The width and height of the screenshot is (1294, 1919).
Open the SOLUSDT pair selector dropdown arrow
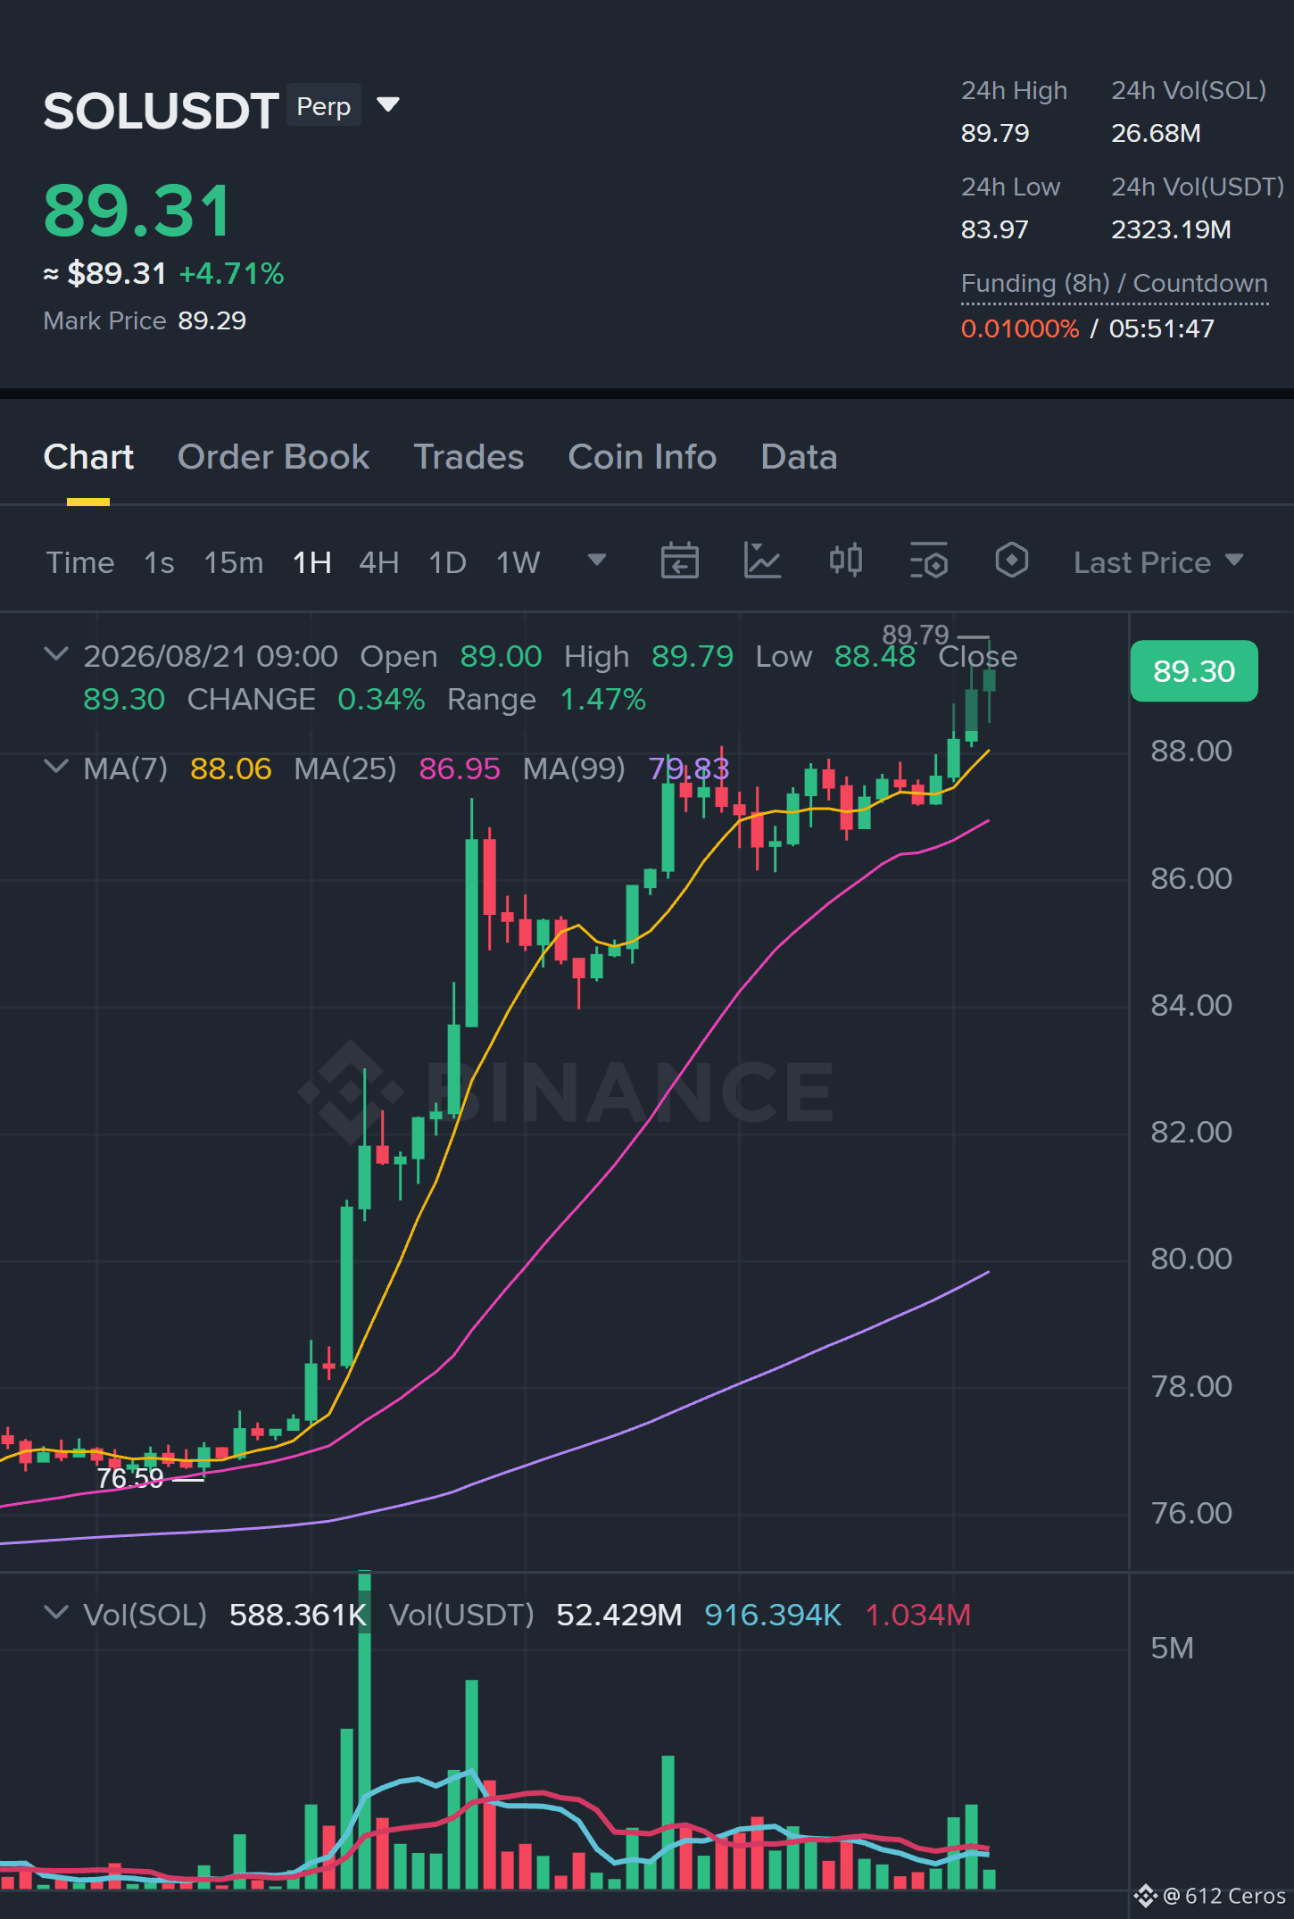[x=387, y=105]
